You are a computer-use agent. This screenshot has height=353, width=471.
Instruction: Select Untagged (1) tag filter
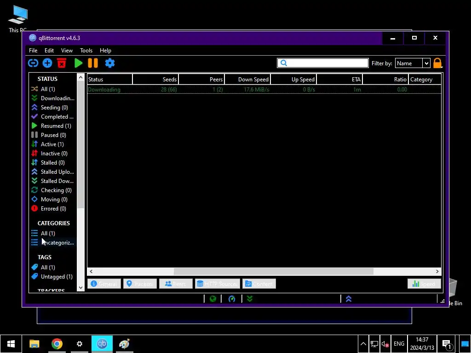[x=53, y=277]
